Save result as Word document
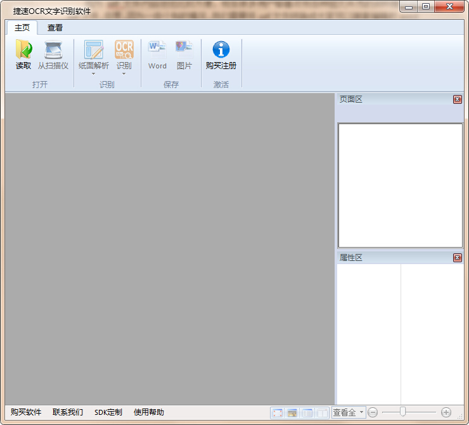Image resolution: width=469 pixels, height=425 pixels. pyautogui.click(x=157, y=55)
